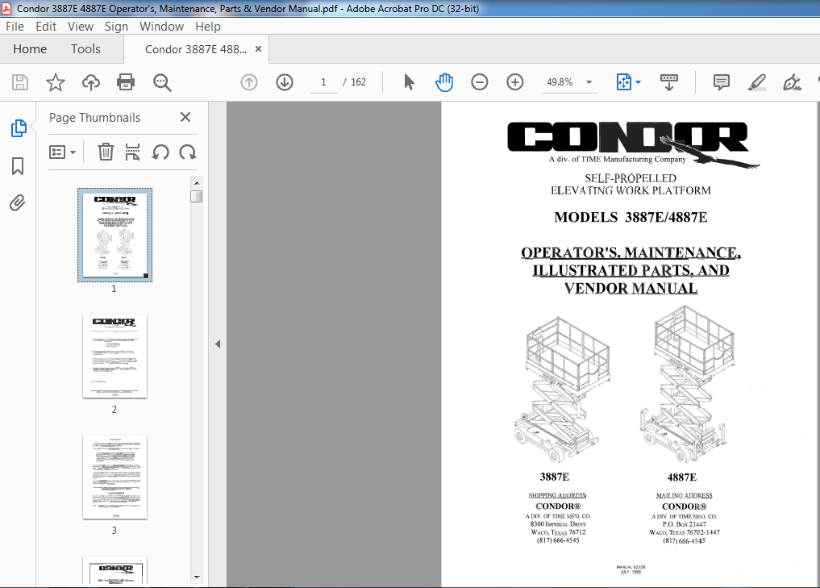Image resolution: width=820 pixels, height=588 pixels.
Task: Rotate pages clockwise
Action: click(x=187, y=152)
